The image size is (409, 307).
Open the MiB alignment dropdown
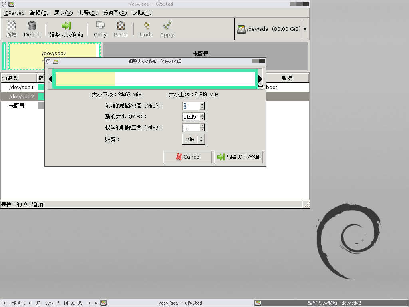[194, 139]
